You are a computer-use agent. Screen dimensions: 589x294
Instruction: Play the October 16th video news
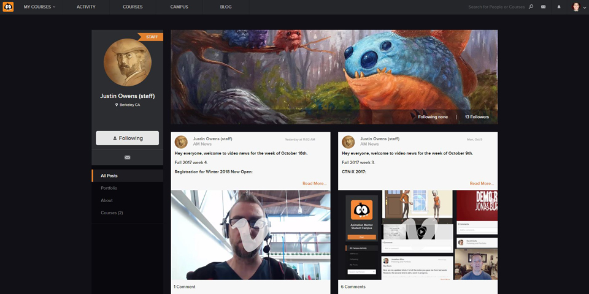250,235
